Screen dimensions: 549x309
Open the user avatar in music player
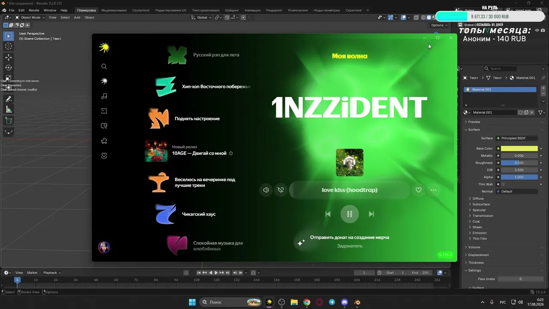click(x=104, y=247)
